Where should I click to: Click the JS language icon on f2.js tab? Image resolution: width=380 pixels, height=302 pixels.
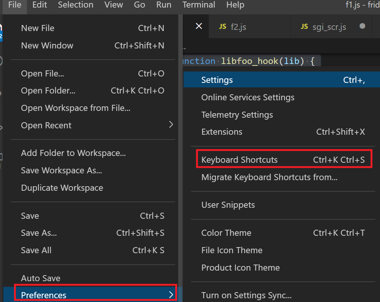[223, 27]
